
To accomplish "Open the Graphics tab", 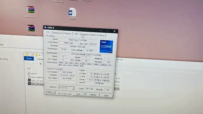I will pos(85,35).
